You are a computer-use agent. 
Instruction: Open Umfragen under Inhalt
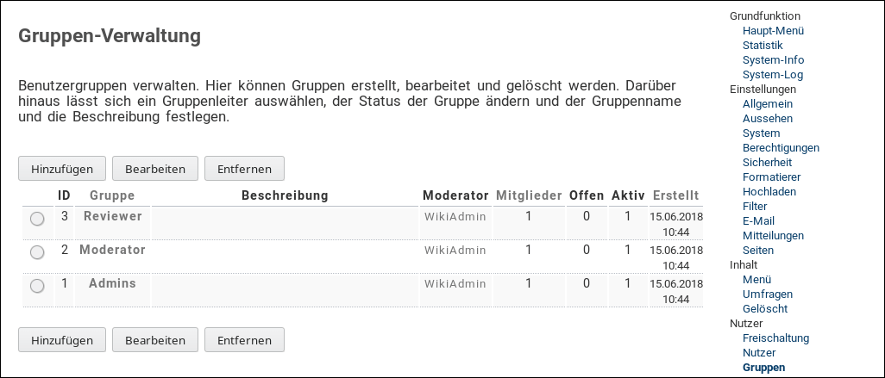click(765, 294)
